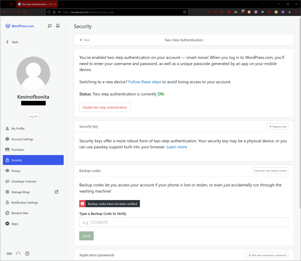301x261 pixels.
Task: Go to Account Settings
Action: [22, 139]
